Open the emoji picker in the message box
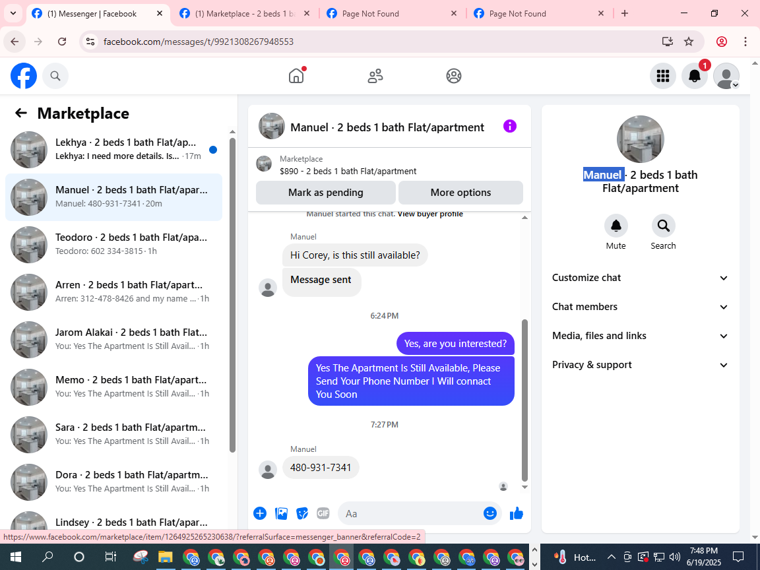760x570 pixels. 490,513
